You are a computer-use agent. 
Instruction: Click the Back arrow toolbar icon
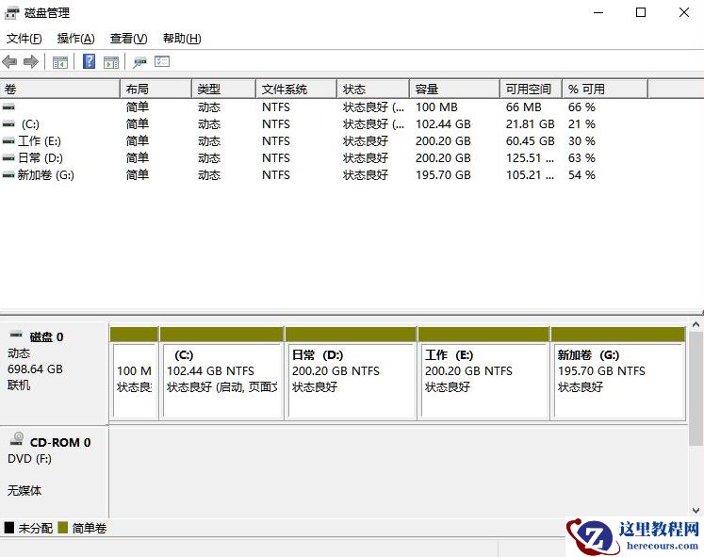coord(9,62)
